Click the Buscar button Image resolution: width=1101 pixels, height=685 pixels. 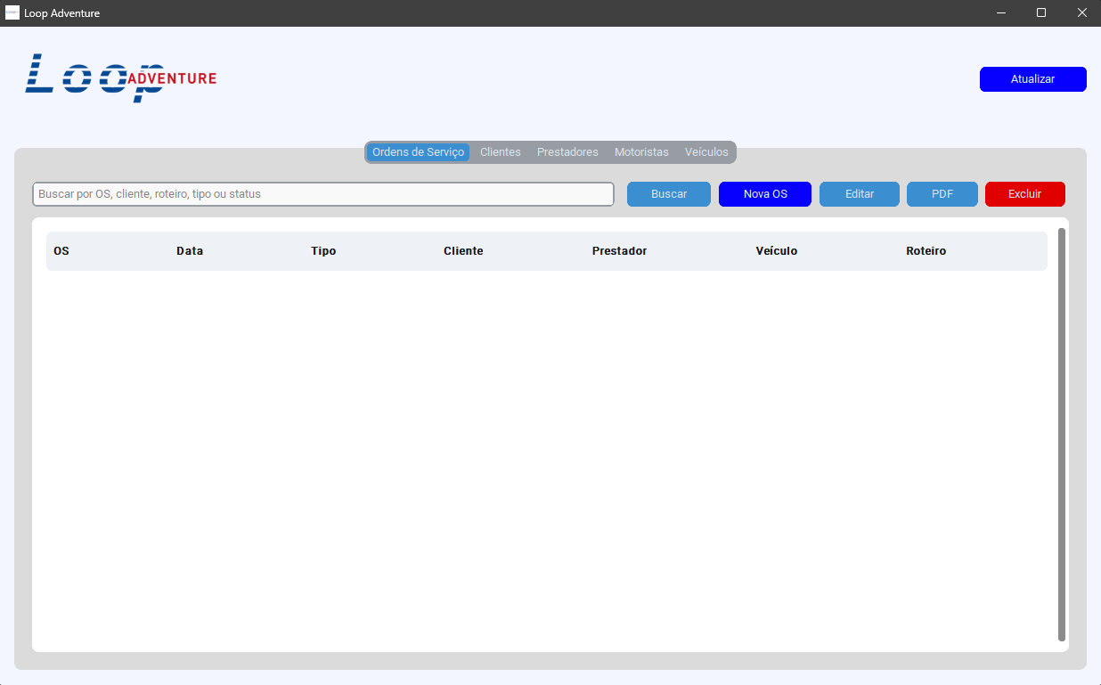click(x=669, y=194)
